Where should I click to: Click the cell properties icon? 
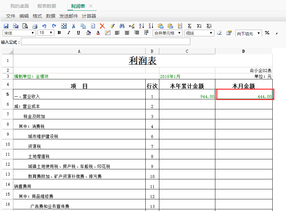[x=229, y=33]
